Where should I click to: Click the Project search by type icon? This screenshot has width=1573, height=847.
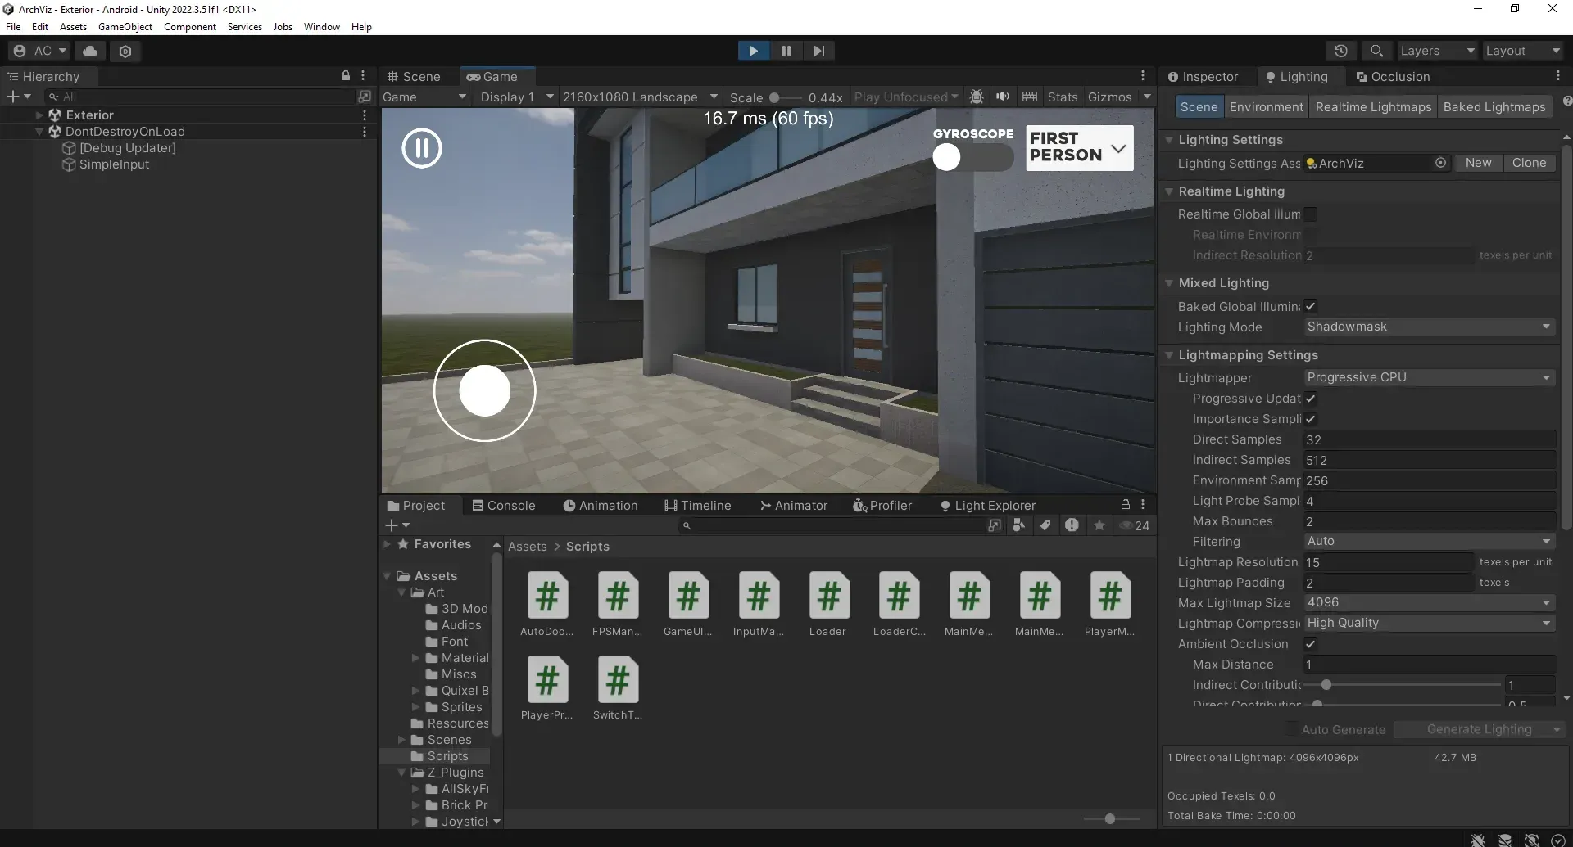pos(1018,525)
